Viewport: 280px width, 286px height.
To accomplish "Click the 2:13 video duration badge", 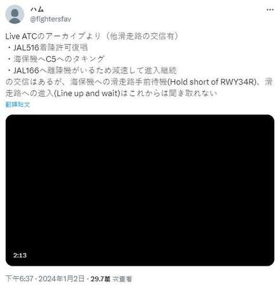I will 20,255.
